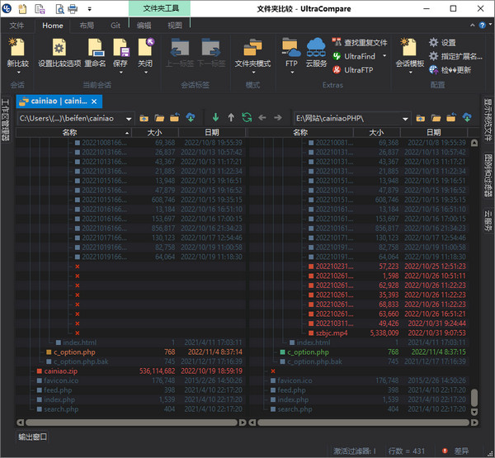Click quick-access new comparison icon in title bar
The width and height of the screenshot is (495, 458).
tap(22, 8)
